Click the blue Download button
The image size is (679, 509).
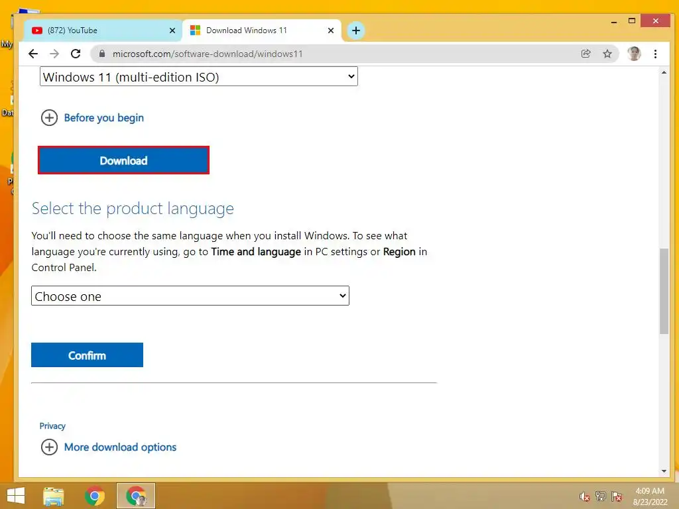tap(123, 160)
